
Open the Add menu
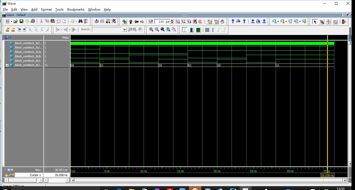point(34,9)
